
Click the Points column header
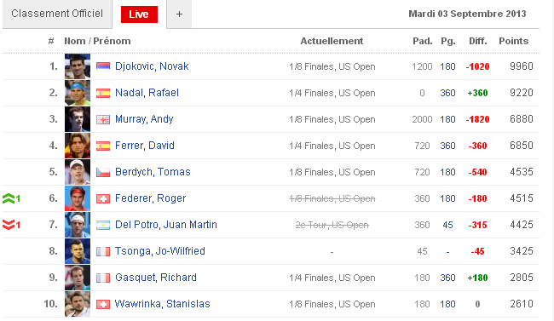coord(513,41)
